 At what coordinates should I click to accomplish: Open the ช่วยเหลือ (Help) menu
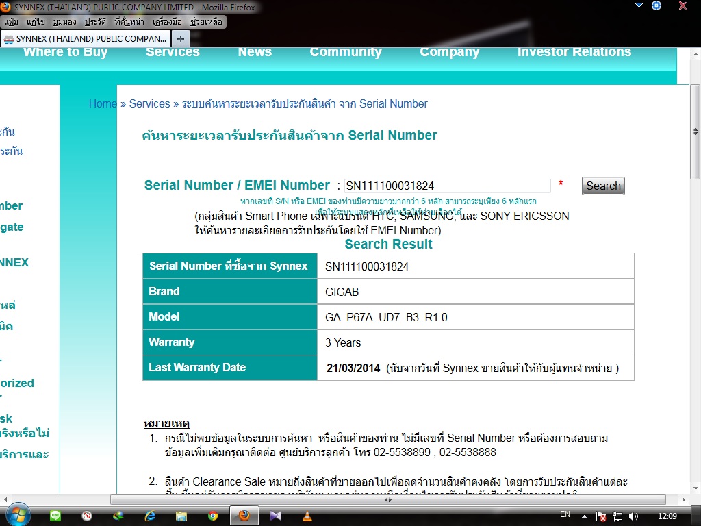pos(206,21)
